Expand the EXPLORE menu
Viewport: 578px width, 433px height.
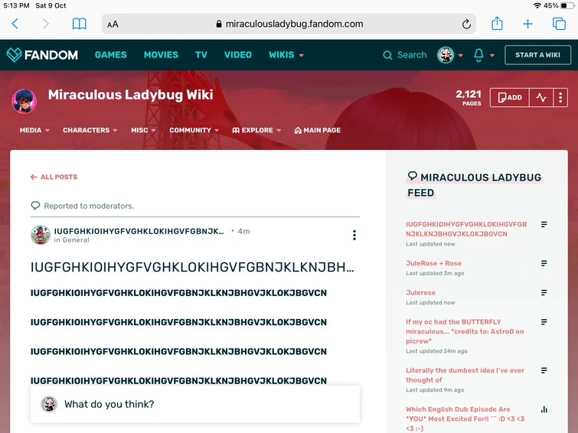256,130
